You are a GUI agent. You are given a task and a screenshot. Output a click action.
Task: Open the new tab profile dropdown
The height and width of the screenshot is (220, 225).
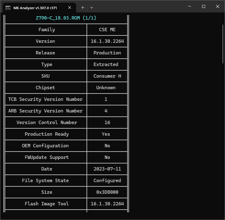pos(92,8)
